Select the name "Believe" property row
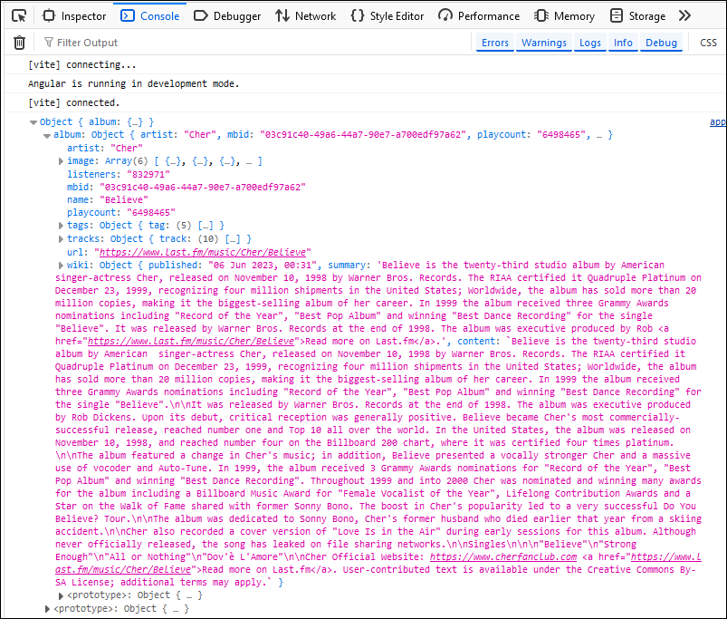The image size is (727, 619). point(108,199)
